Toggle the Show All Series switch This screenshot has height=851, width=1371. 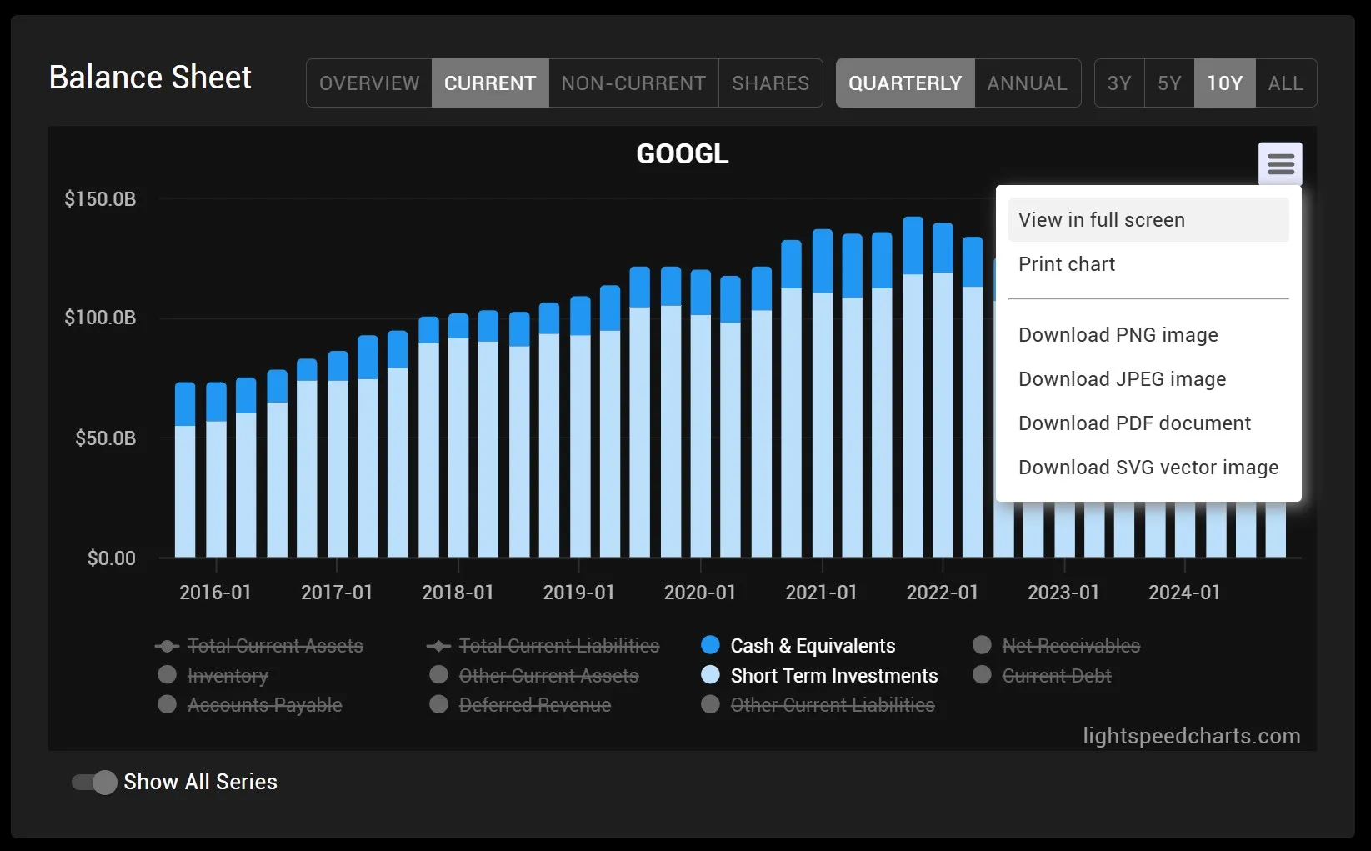coord(93,782)
